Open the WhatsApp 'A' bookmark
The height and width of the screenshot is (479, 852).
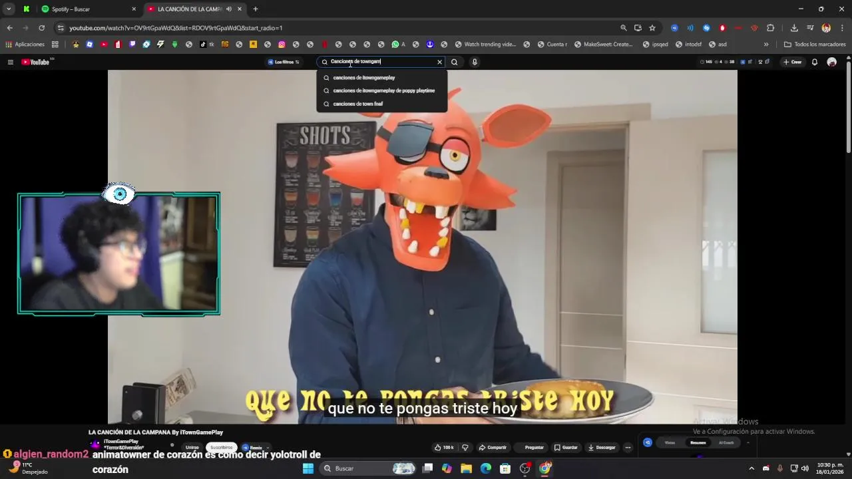tap(399, 45)
